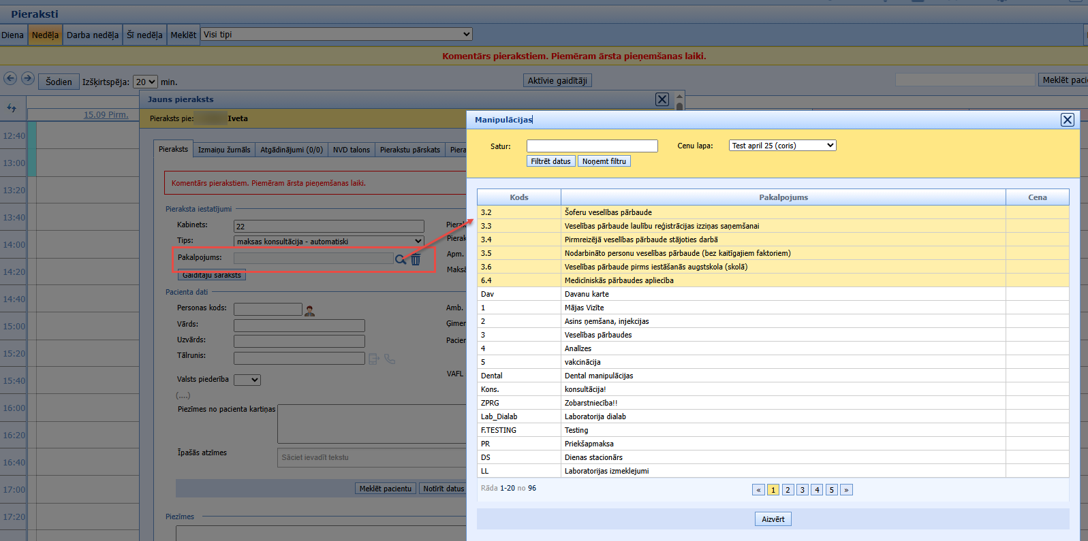The width and height of the screenshot is (1088, 541).
Task: Click the swap arrows icon above time column
Action: tap(12, 108)
